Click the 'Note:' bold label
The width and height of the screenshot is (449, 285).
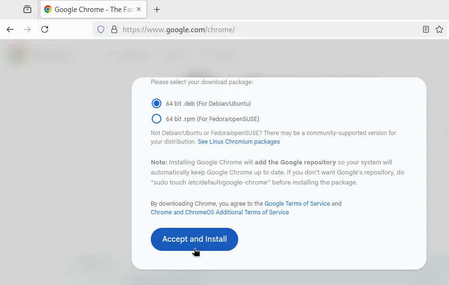click(159, 162)
